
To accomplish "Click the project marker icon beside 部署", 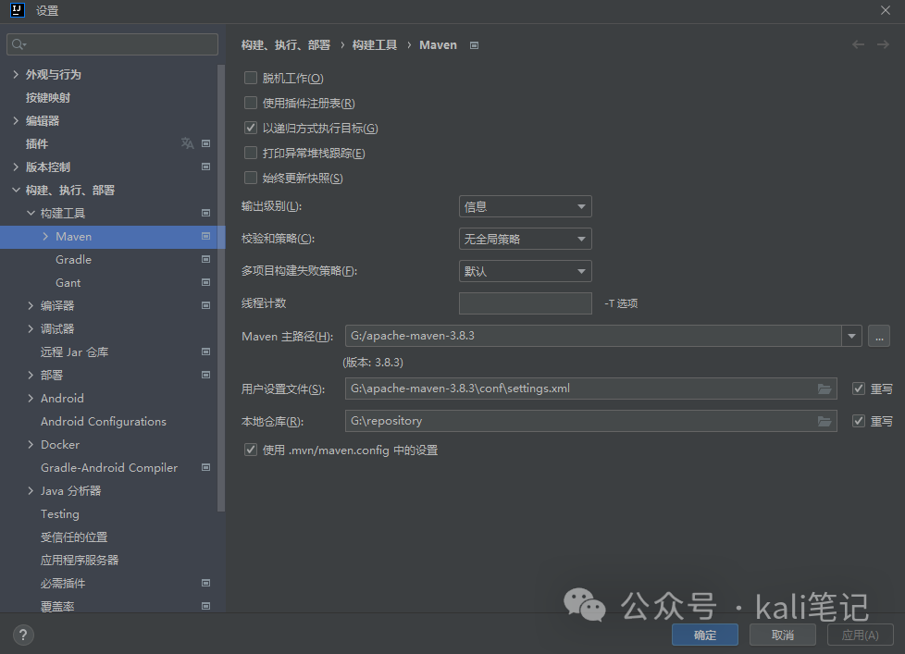I will [205, 375].
